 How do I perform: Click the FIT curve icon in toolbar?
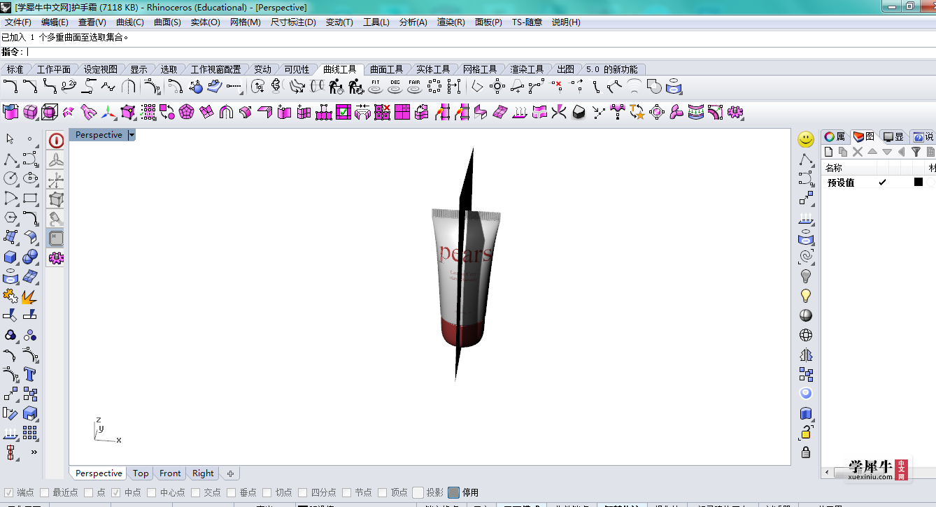coord(376,86)
